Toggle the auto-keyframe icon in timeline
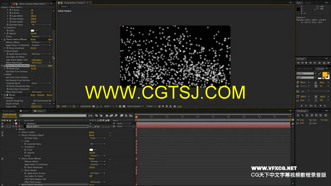331x186 pixels. click(x=126, y=116)
